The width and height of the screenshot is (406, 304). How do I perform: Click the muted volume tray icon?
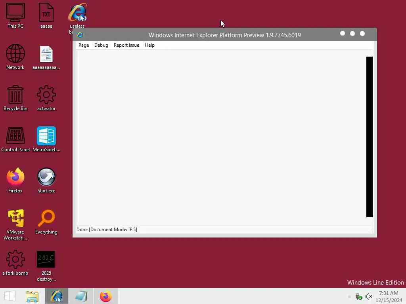[369, 296]
